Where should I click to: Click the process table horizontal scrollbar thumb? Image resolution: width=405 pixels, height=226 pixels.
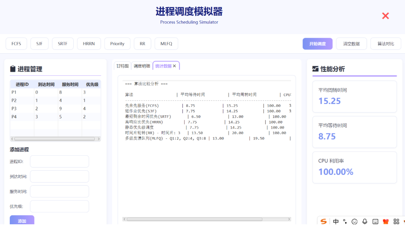click(x=55, y=139)
